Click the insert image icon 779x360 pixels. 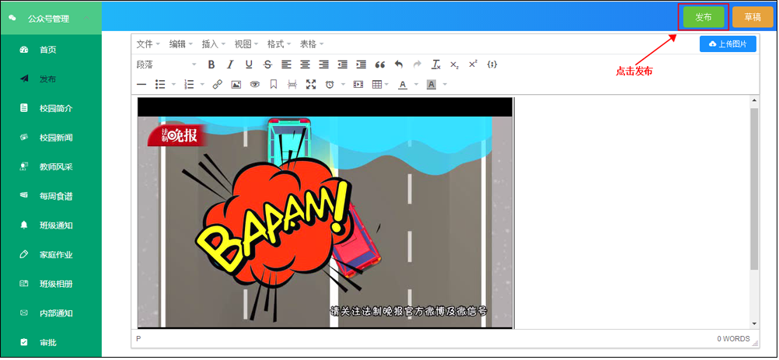tap(236, 84)
